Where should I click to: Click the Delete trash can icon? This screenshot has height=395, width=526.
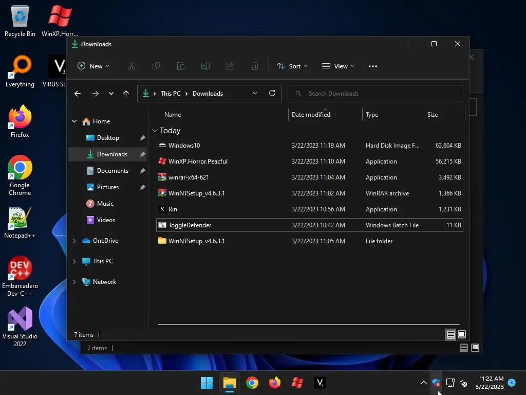(255, 66)
